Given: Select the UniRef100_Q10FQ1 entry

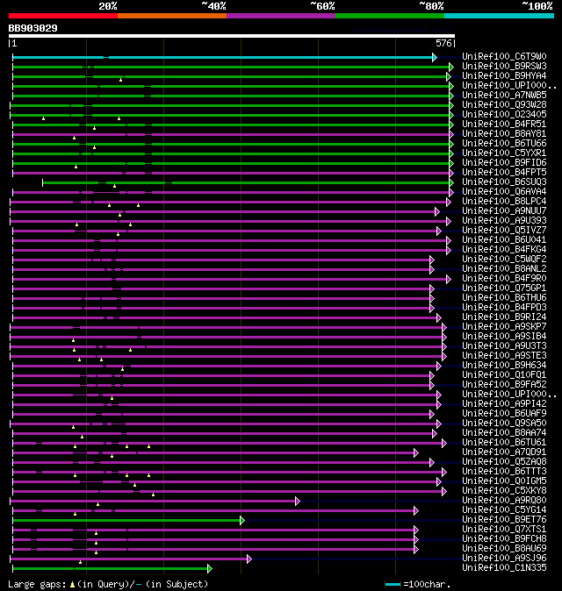Looking at the screenshot, I should 504,375.
